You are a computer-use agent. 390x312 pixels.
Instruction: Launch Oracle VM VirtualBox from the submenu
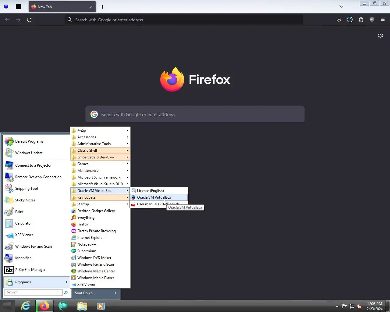[x=159, y=197]
